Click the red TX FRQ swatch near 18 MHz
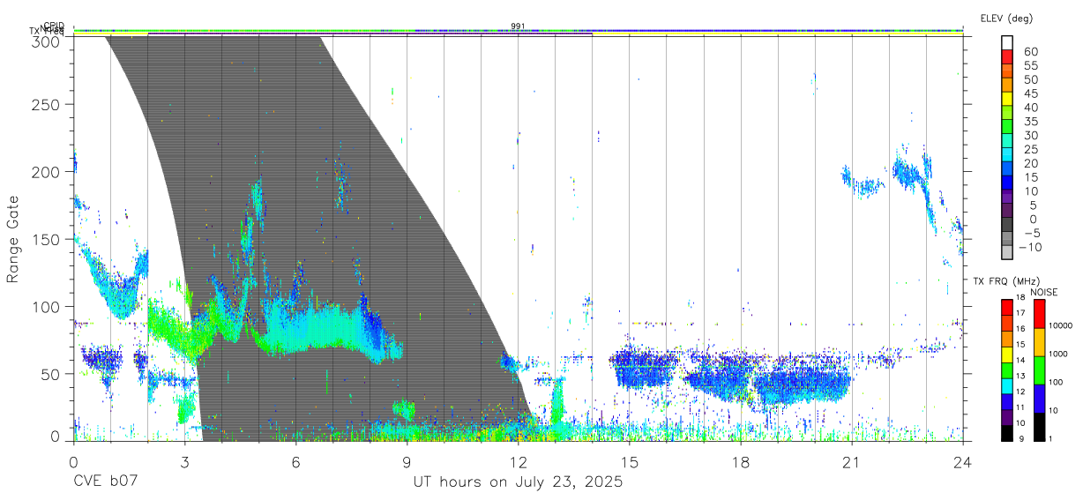The width and height of the screenshot is (1083, 500). [1007, 306]
